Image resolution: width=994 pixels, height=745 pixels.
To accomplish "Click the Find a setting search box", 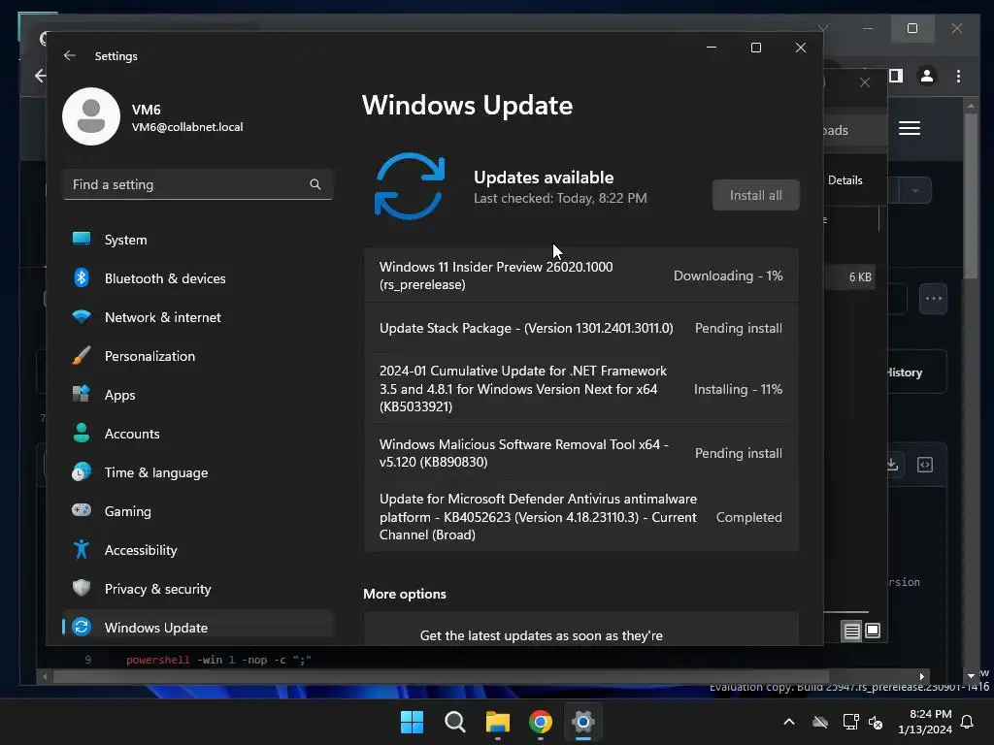I will [198, 184].
